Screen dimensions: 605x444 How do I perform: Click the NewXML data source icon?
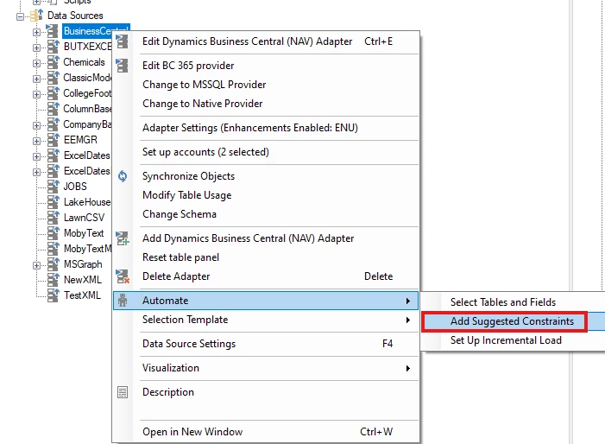click(53, 280)
